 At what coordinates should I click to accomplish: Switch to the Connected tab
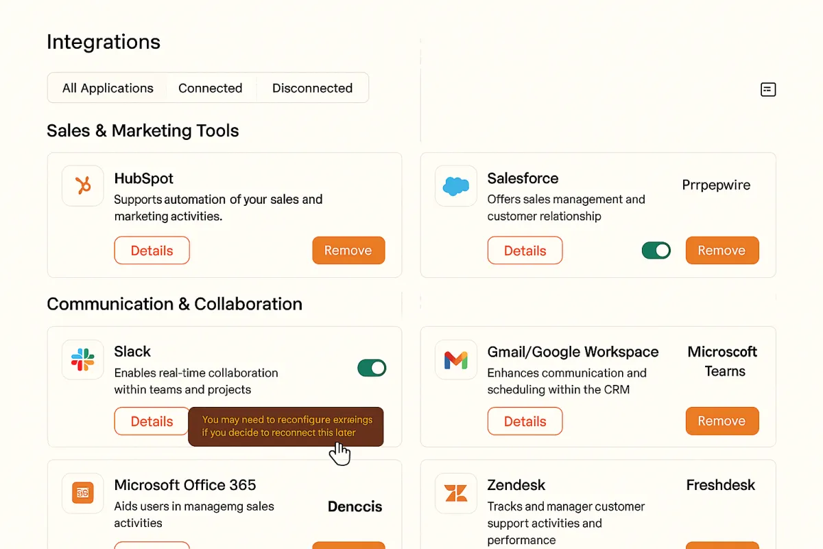(x=211, y=88)
